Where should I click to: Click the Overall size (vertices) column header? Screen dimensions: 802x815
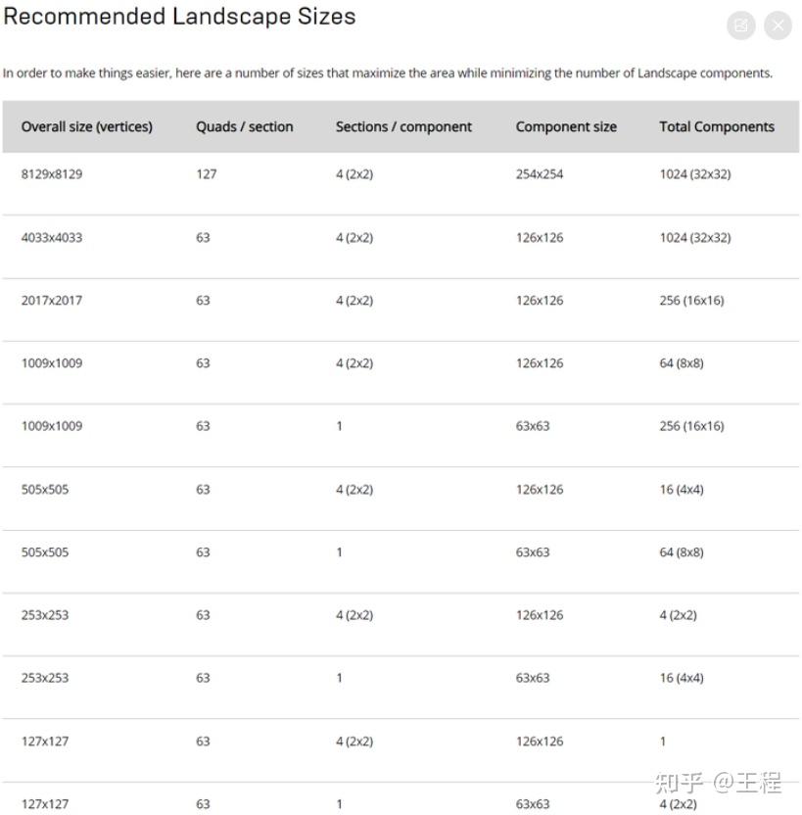coord(87,126)
